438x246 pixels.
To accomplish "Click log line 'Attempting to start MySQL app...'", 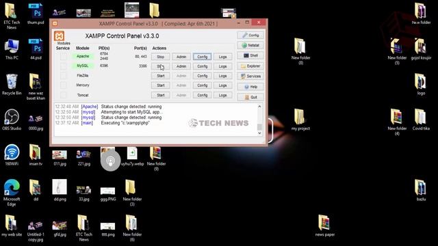I will pyautogui.click(x=132, y=112).
